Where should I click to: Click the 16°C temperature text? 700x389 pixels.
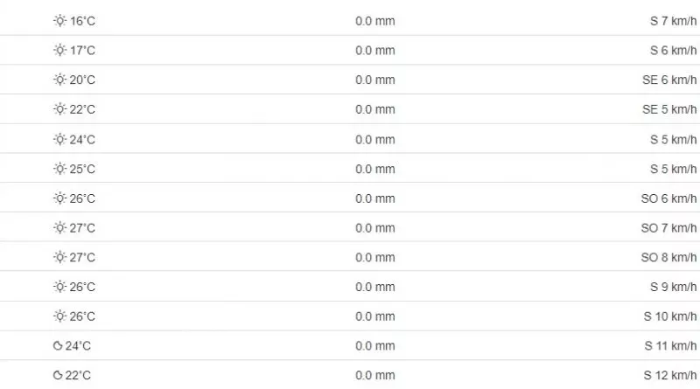click(x=82, y=21)
